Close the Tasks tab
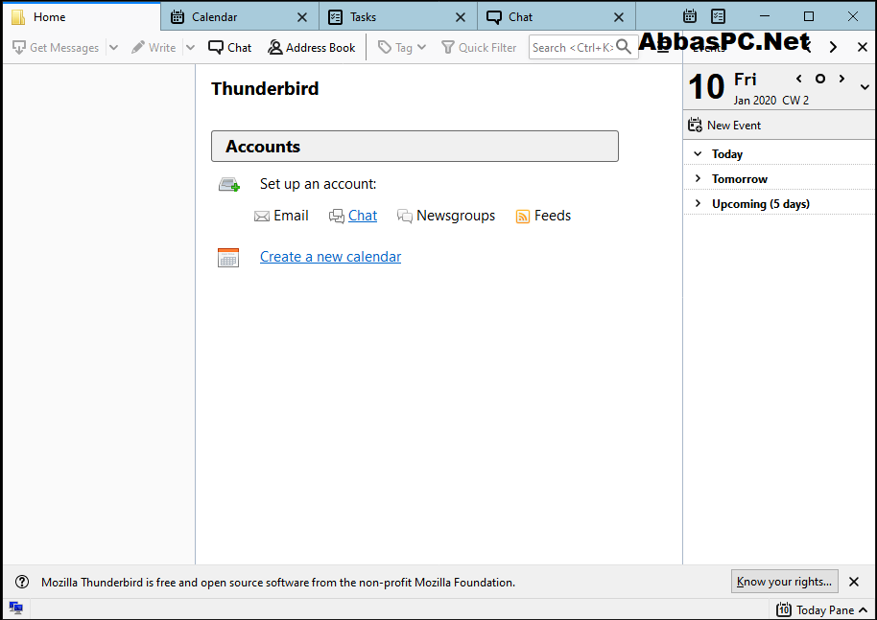Image resolution: width=877 pixels, height=620 pixels. [x=461, y=17]
